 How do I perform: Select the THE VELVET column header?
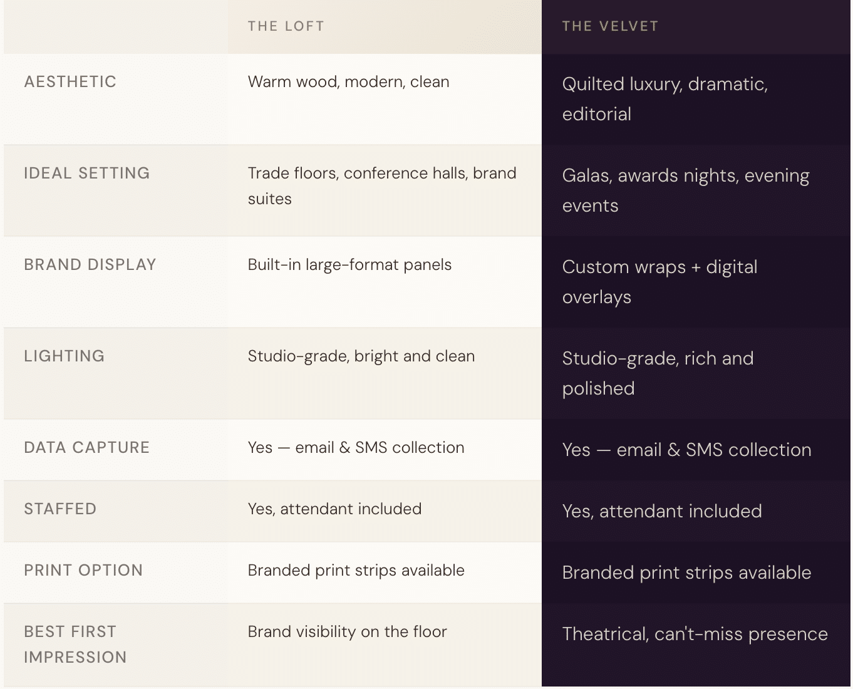[x=610, y=26]
